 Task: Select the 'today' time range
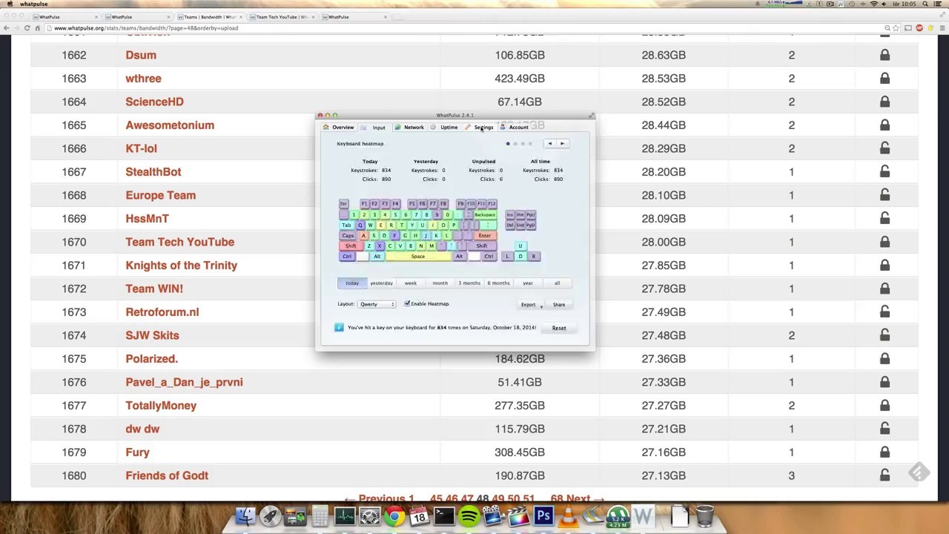tap(352, 283)
